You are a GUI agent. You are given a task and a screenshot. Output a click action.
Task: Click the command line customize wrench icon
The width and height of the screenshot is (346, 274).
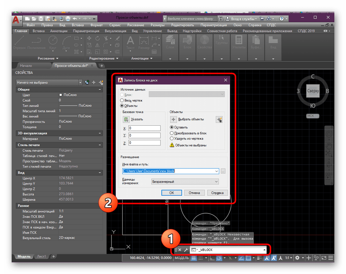coord(185,250)
